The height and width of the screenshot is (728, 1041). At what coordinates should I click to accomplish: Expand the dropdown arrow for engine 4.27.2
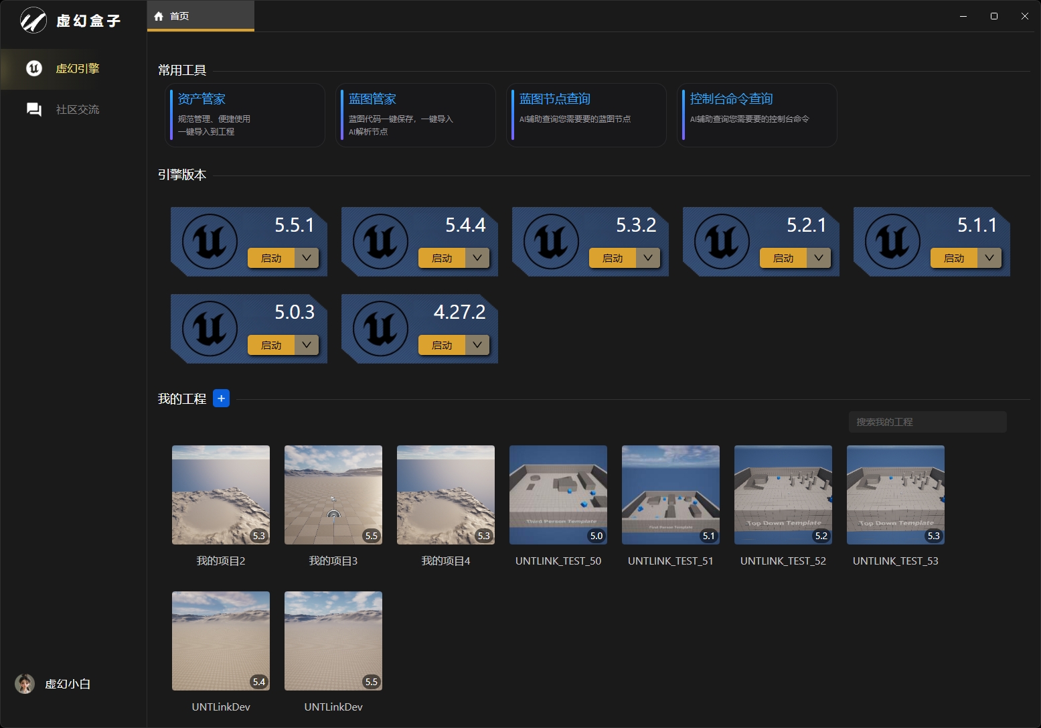tap(477, 345)
